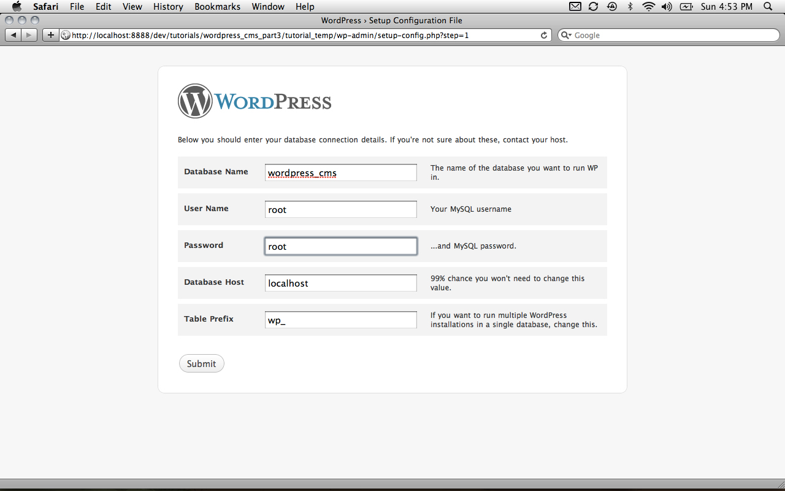The image size is (785, 491).
Task: Click the Database Name field with wordpress_cms
Action: pyautogui.click(x=341, y=172)
